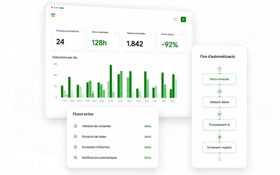
Task: Click the end node circle of the flow
Action: (220, 159)
